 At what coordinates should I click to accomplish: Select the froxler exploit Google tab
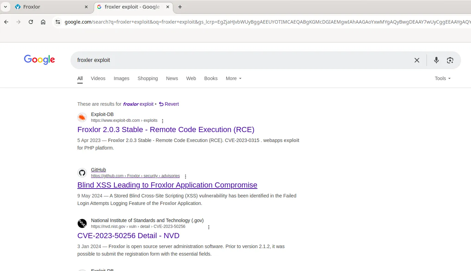tap(134, 7)
